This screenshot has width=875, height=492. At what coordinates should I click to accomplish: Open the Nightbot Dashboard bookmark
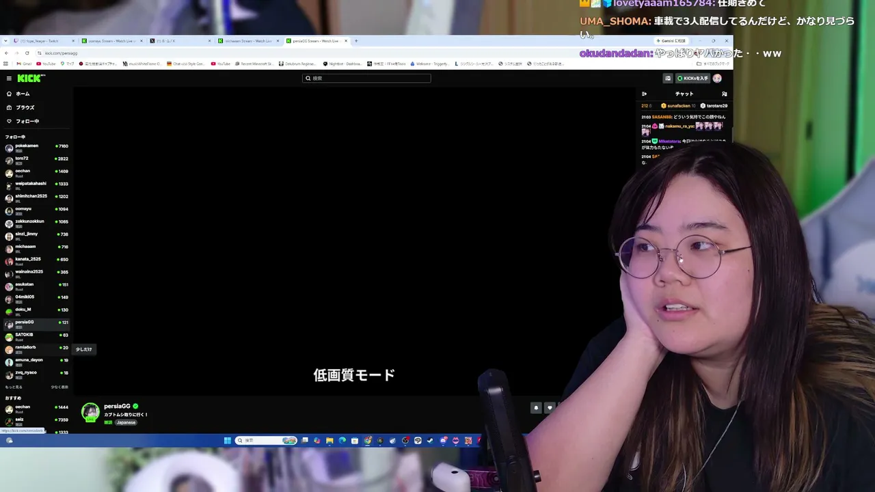(342, 64)
